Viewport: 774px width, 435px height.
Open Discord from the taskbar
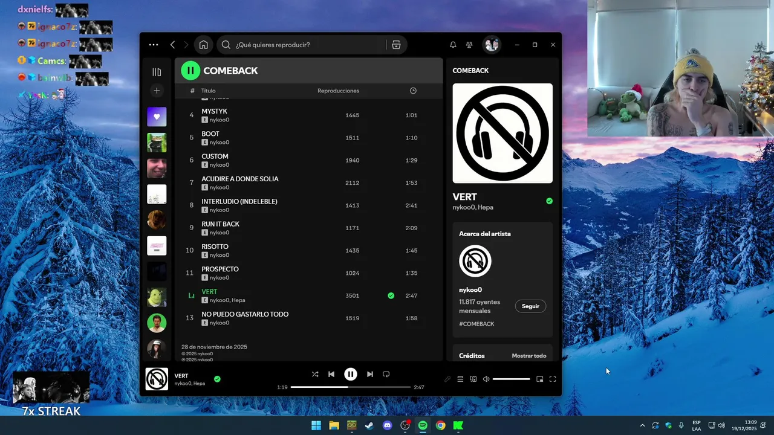pos(388,425)
